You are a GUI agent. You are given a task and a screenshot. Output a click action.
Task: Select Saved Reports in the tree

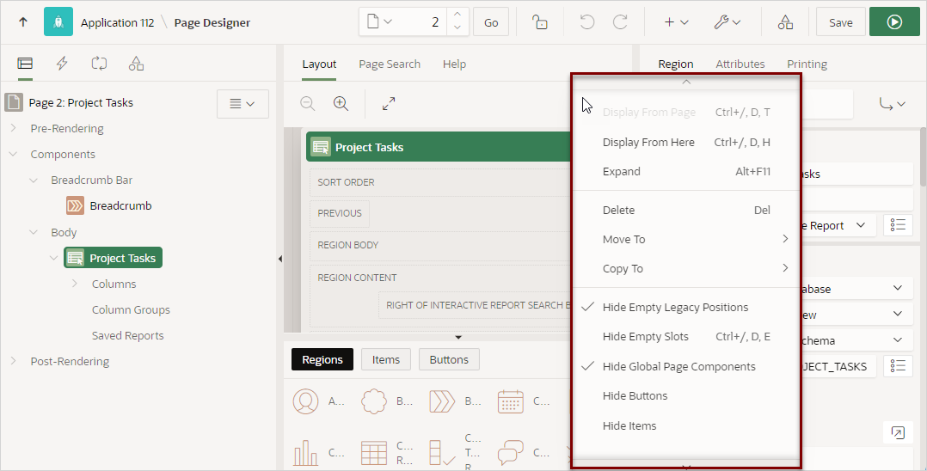[127, 336]
